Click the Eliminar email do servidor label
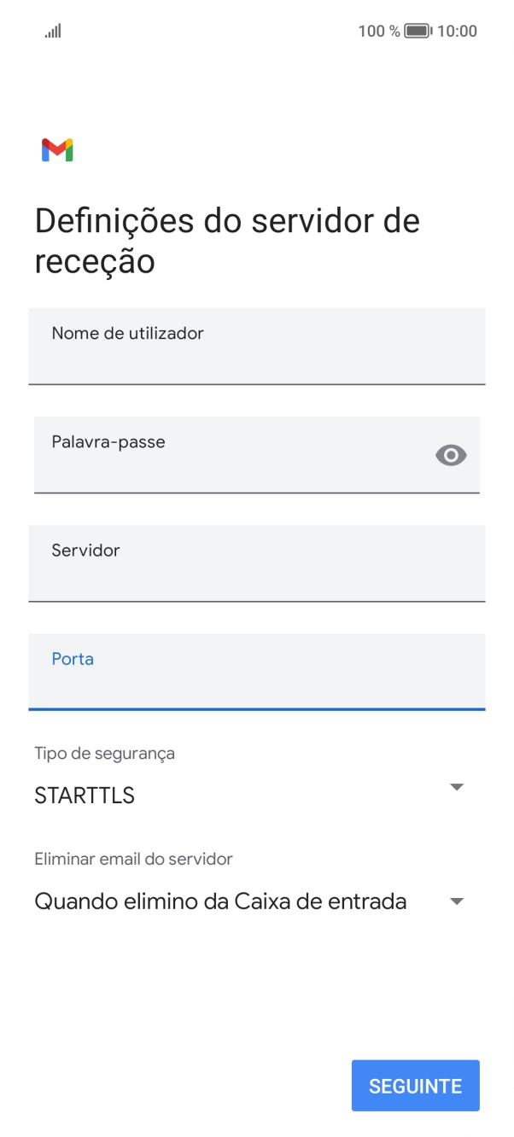The width and height of the screenshot is (514, 1137). [133, 859]
